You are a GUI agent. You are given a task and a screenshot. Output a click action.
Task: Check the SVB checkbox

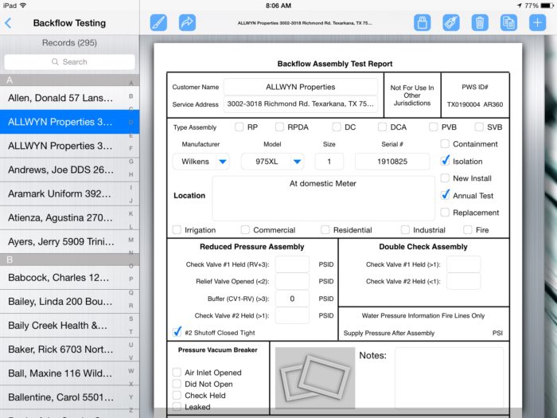click(x=479, y=127)
